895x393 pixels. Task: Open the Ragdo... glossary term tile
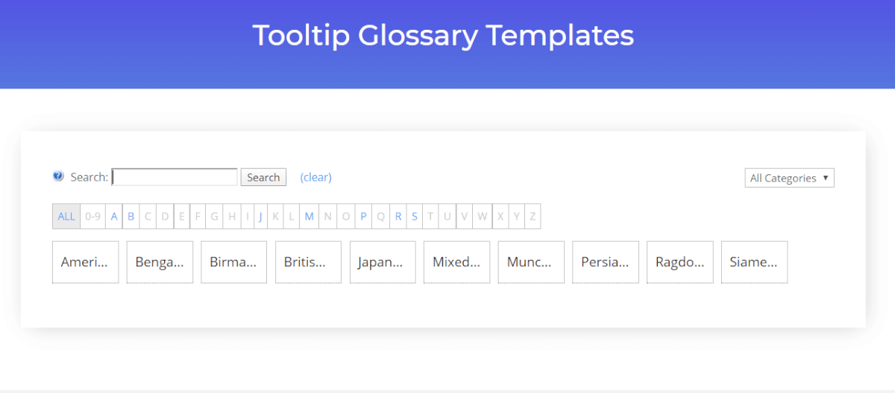(679, 262)
